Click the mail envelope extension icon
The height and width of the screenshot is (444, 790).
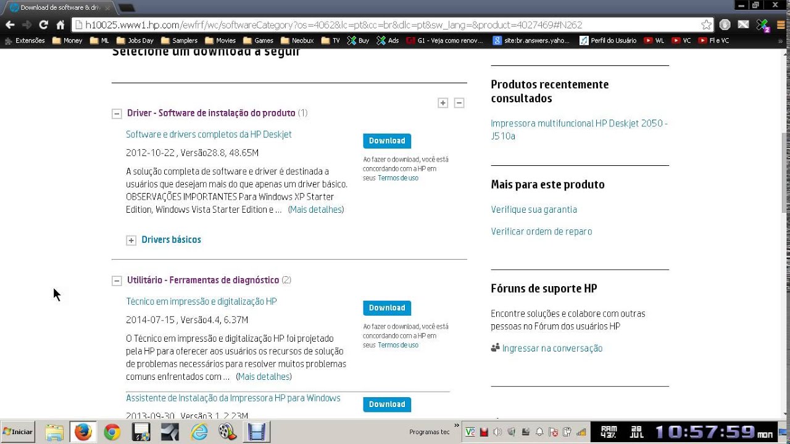pyautogui.click(x=744, y=25)
